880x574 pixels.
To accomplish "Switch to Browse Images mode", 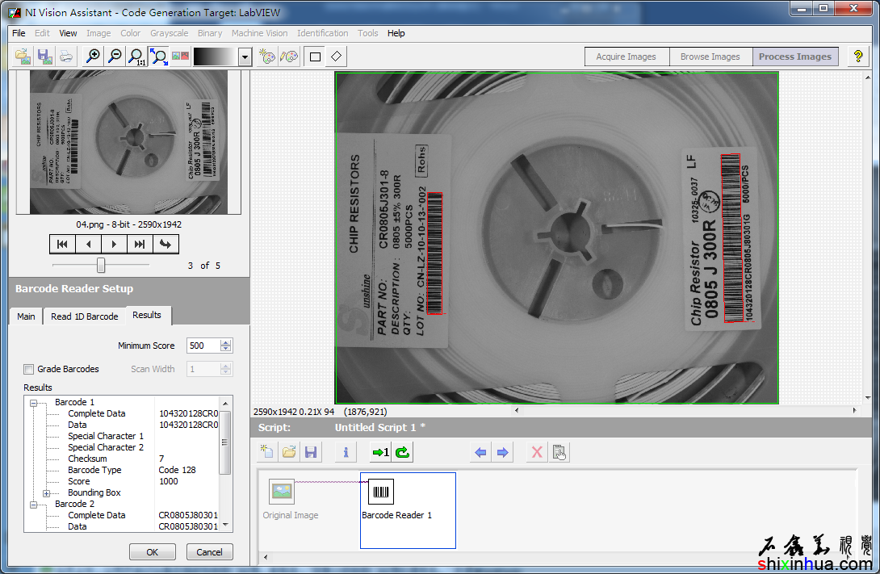I will pyautogui.click(x=710, y=57).
